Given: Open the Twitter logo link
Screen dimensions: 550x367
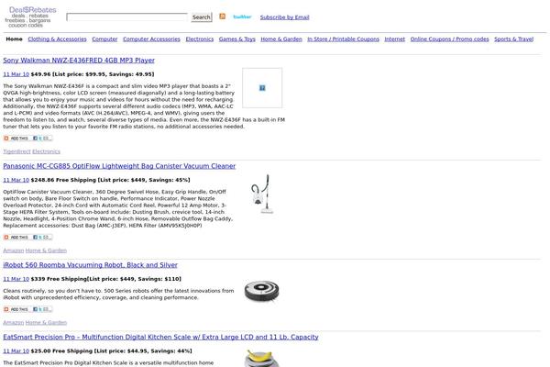Looking at the screenshot, I should 242,17.
